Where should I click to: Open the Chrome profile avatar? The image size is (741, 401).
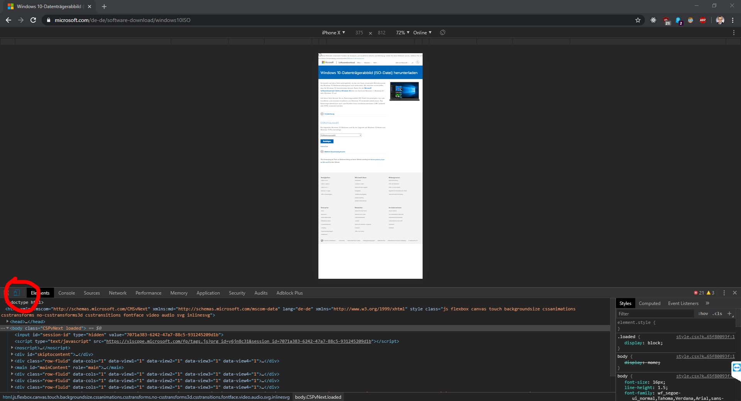[720, 20]
